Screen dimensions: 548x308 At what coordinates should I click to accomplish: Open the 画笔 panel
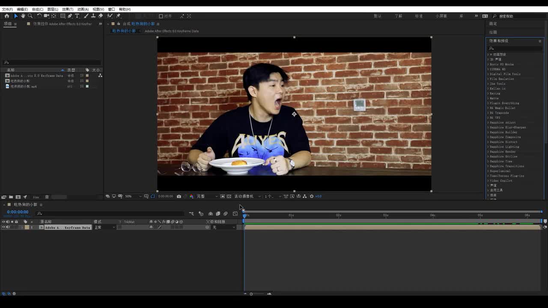pyautogui.click(x=493, y=24)
